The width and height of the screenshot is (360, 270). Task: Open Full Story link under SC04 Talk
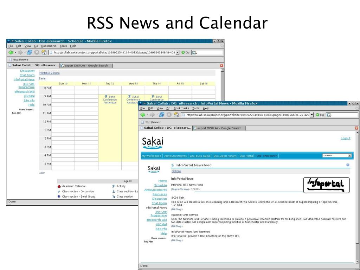(x=177, y=210)
